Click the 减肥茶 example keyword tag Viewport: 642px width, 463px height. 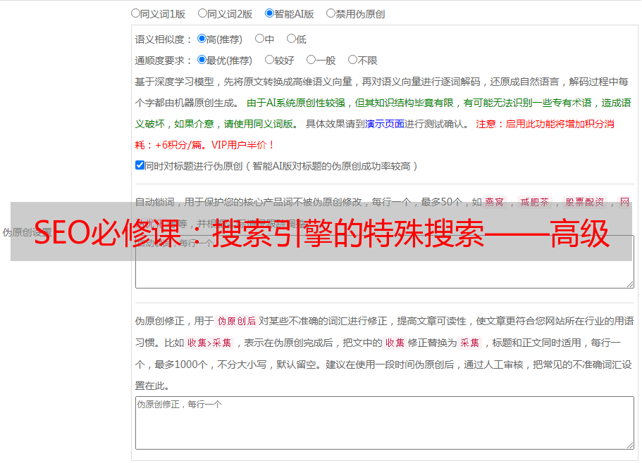pyautogui.click(x=534, y=202)
